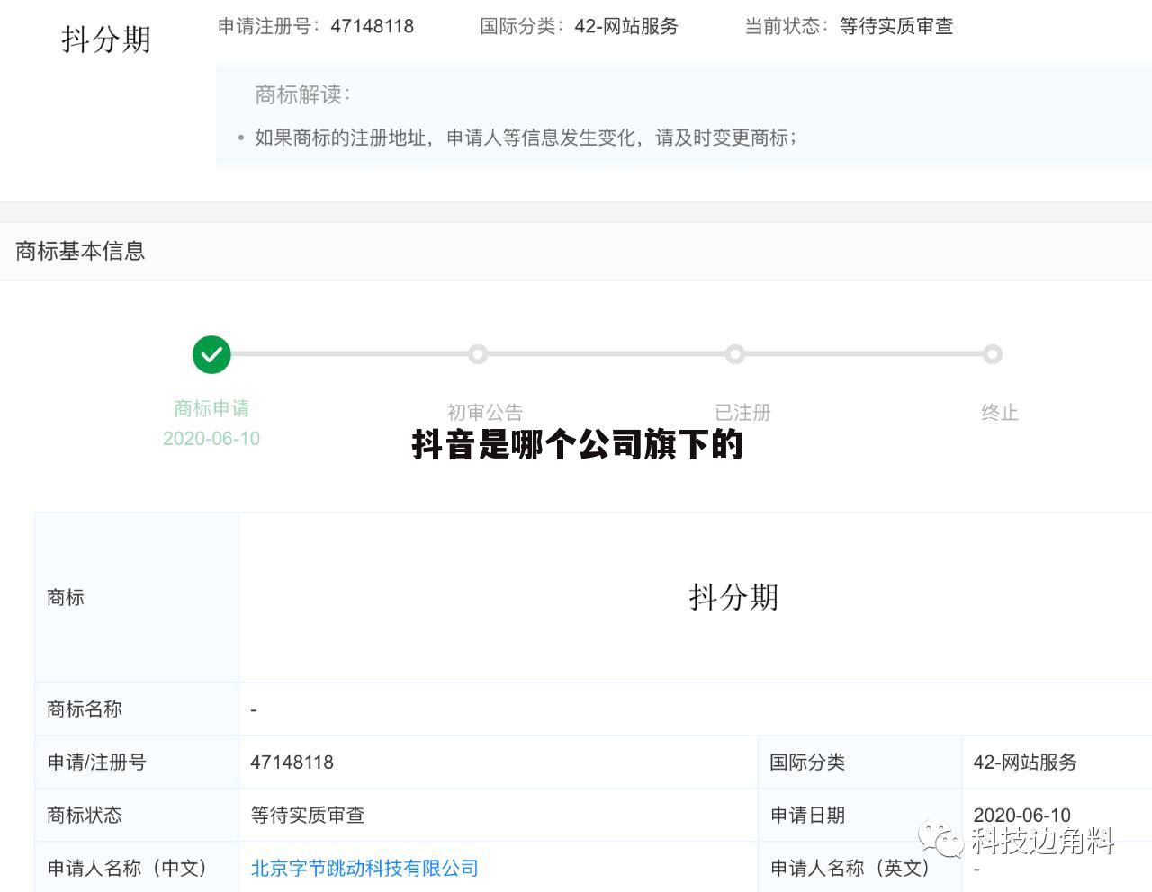1152x892 pixels.
Task: Select the 终止 progress step circle
Action: (993, 354)
